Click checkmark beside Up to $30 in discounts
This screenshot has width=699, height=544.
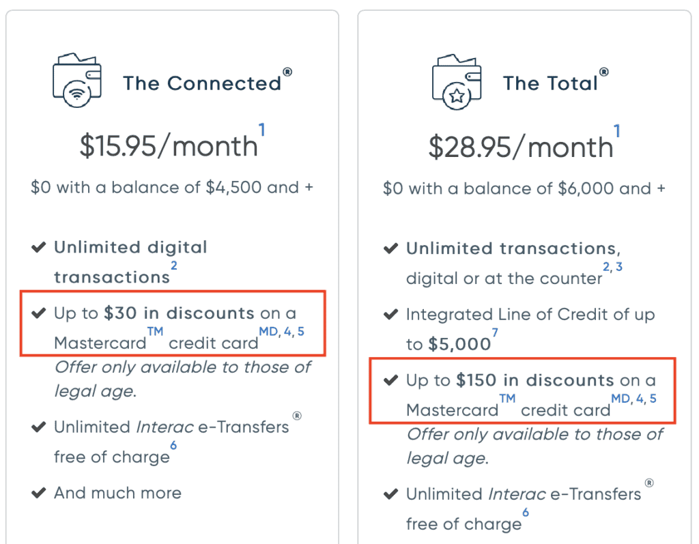click(39, 313)
